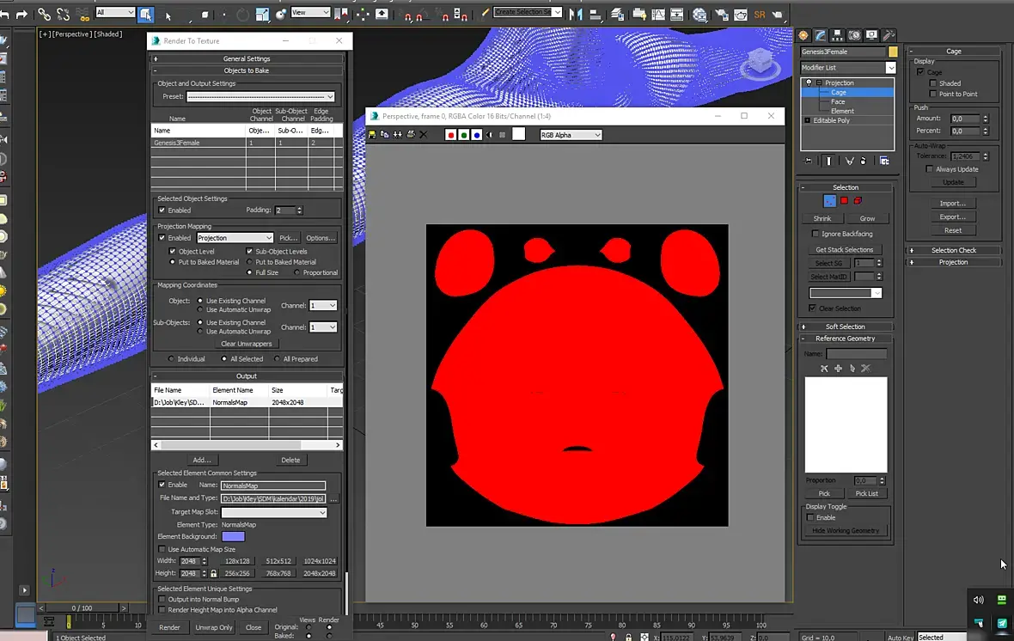Save the rendered image with disk icon

tap(372, 135)
